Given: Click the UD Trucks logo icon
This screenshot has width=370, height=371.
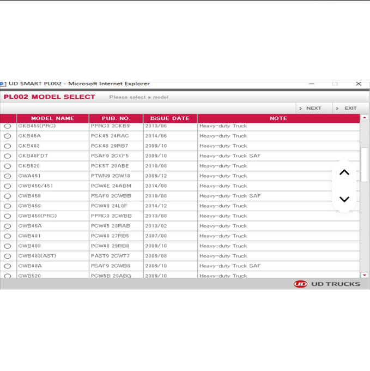Looking at the screenshot, I should pos(300,284).
